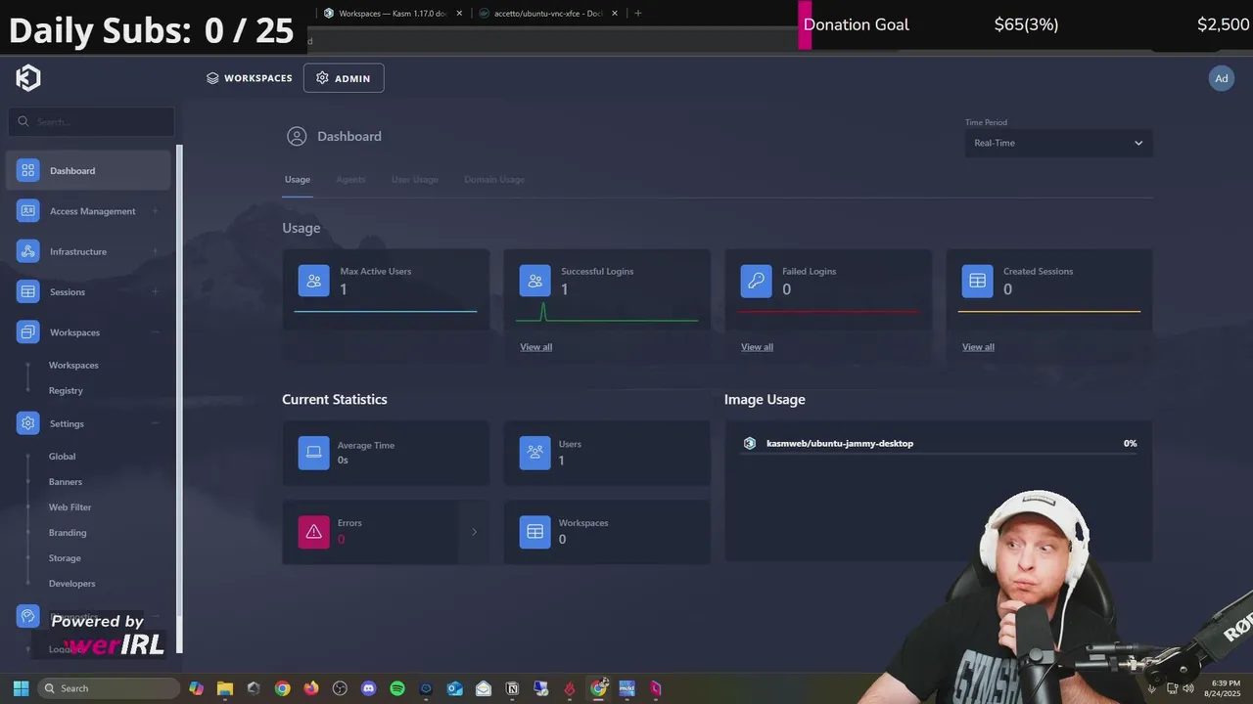Open Spotify from the taskbar
Screen dimensions: 1253x704
397,688
